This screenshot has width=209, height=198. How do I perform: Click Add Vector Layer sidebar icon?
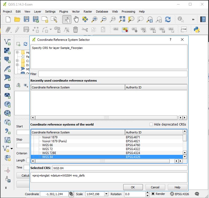pos(7,42)
